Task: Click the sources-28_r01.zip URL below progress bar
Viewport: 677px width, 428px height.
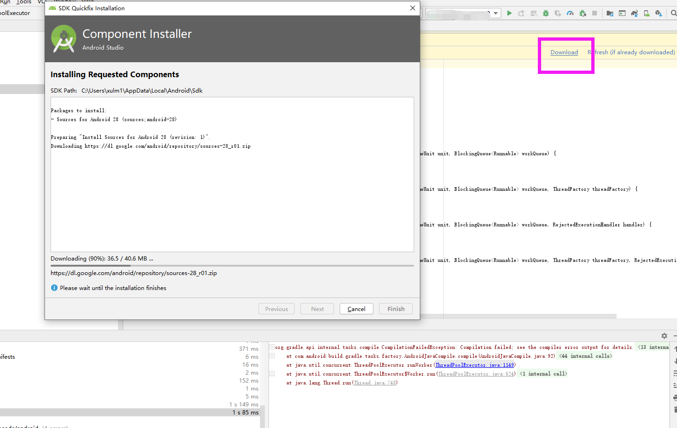Action: (134, 273)
